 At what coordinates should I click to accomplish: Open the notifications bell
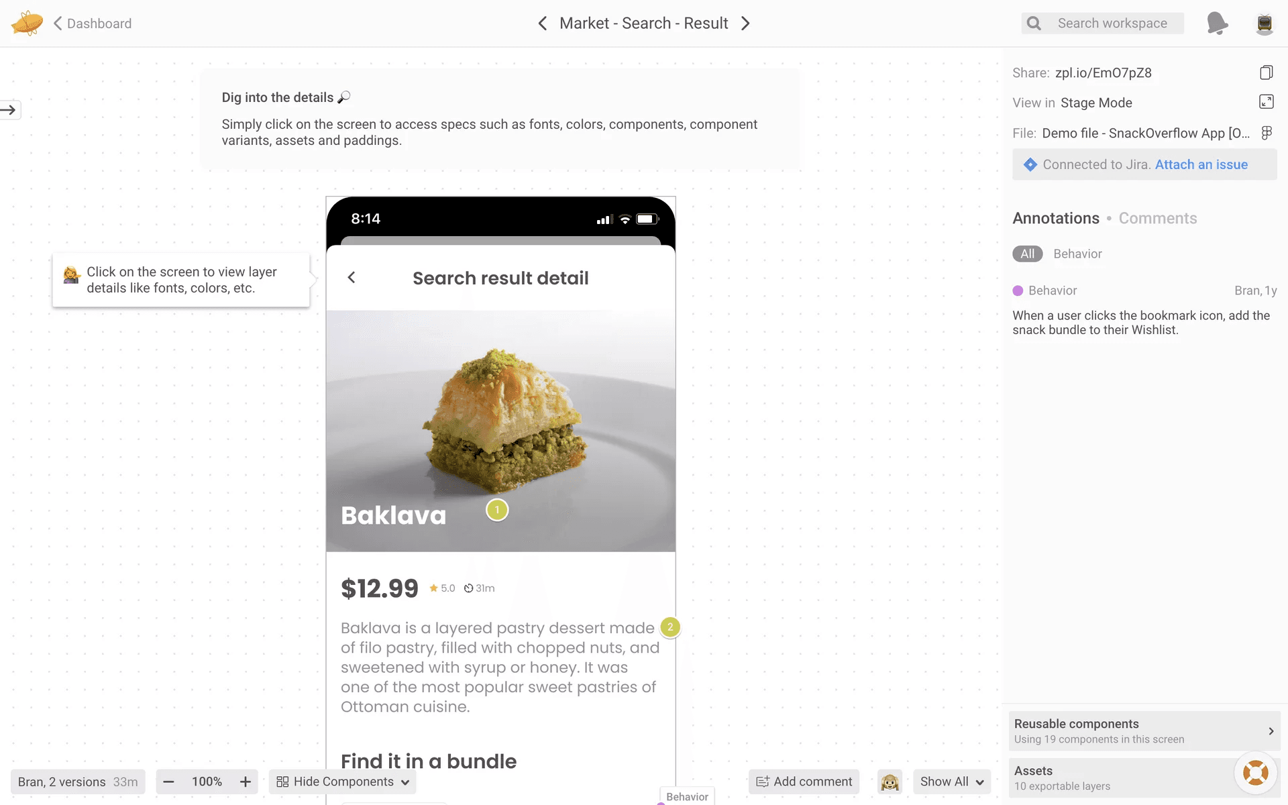1217,23
